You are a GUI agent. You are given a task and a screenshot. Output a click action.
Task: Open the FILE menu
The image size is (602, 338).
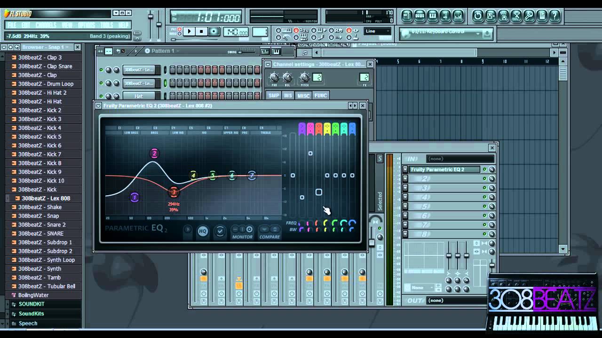coord(12,25)
